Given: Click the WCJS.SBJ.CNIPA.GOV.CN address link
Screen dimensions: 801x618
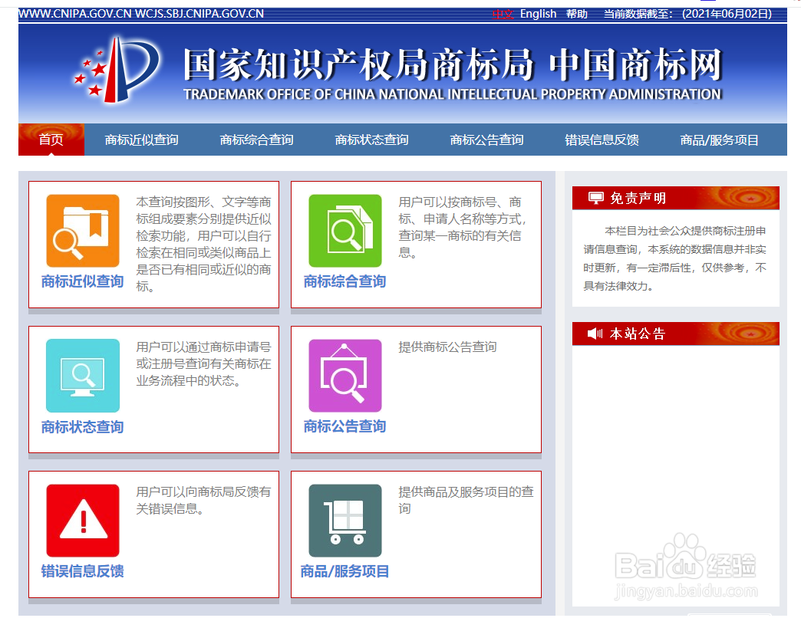Looking at the screenshot, I should [199, 14].
